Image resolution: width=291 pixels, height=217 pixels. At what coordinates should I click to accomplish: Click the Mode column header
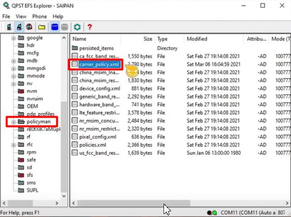(280, 39)
